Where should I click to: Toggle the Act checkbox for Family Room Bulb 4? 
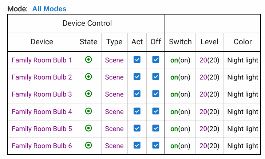click(x=137, y=111)
